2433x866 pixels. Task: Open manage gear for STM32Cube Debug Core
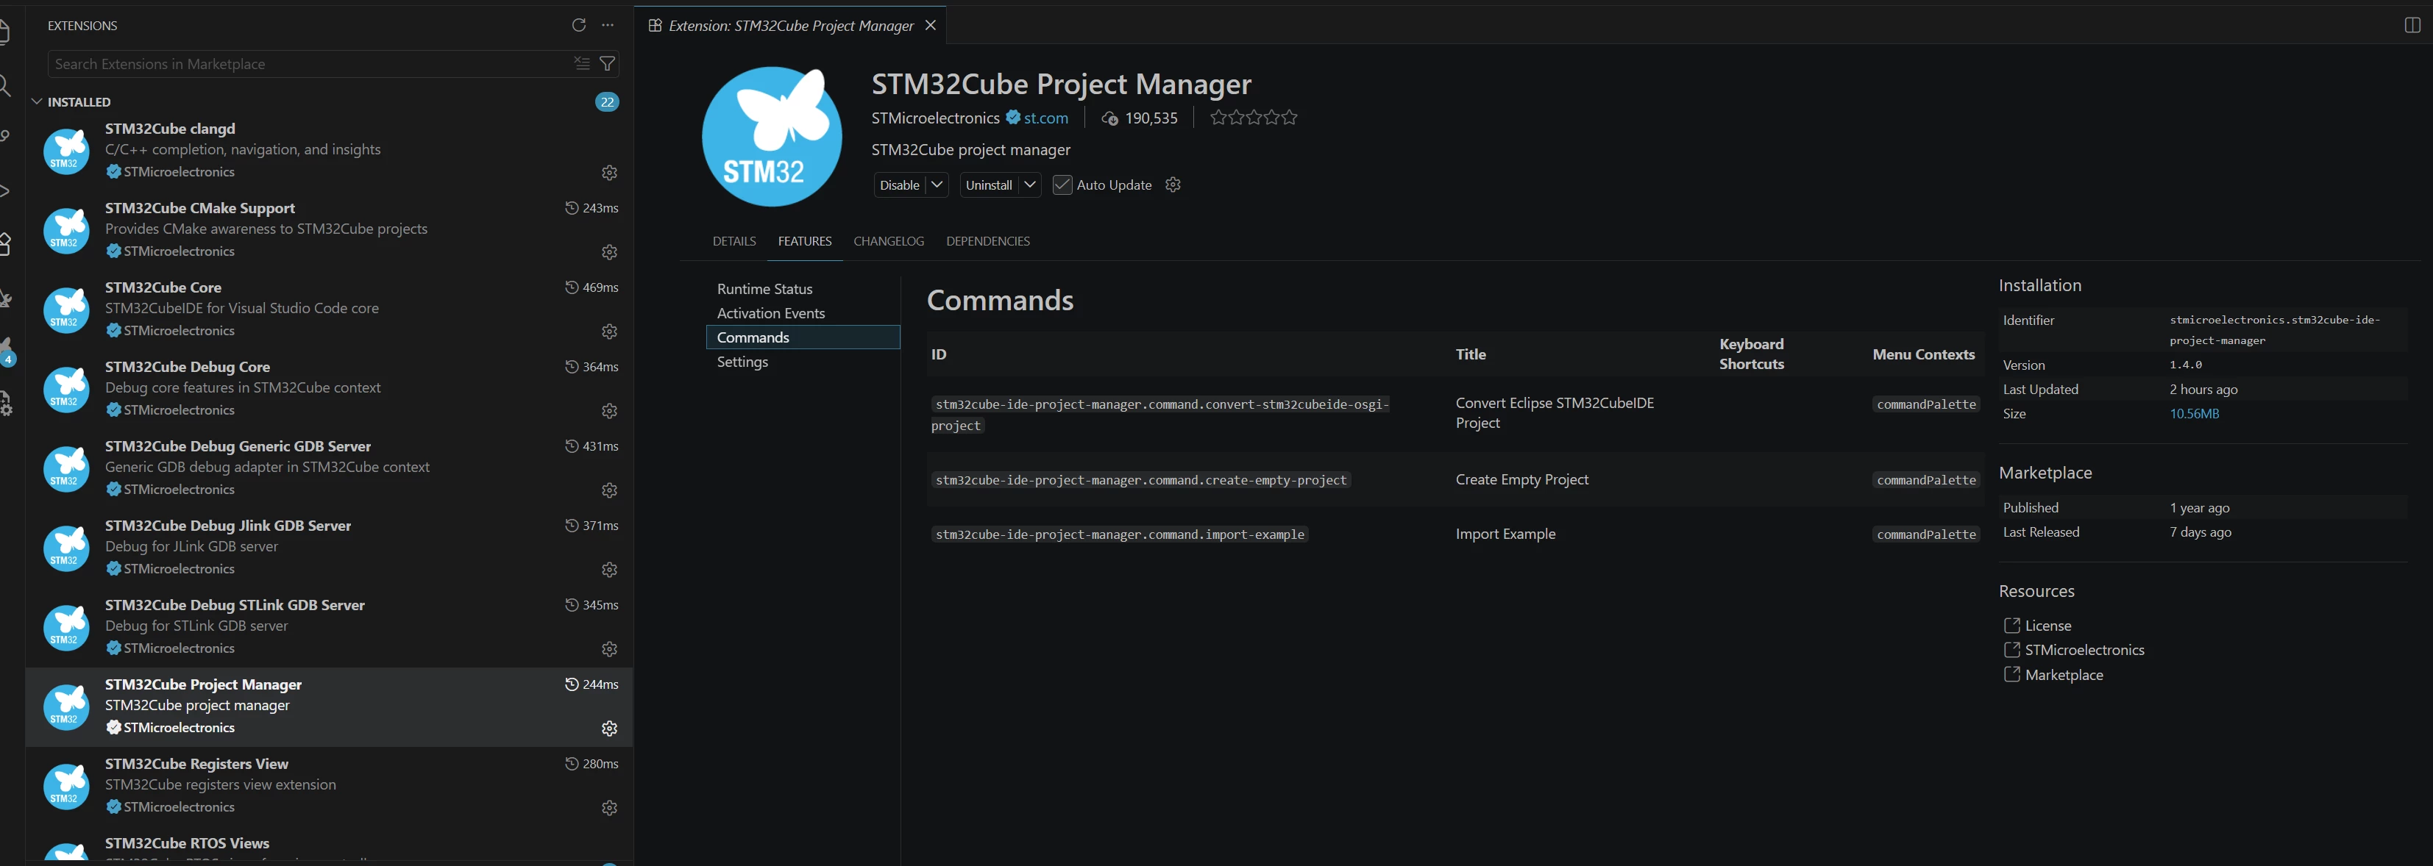coord(609,410)
